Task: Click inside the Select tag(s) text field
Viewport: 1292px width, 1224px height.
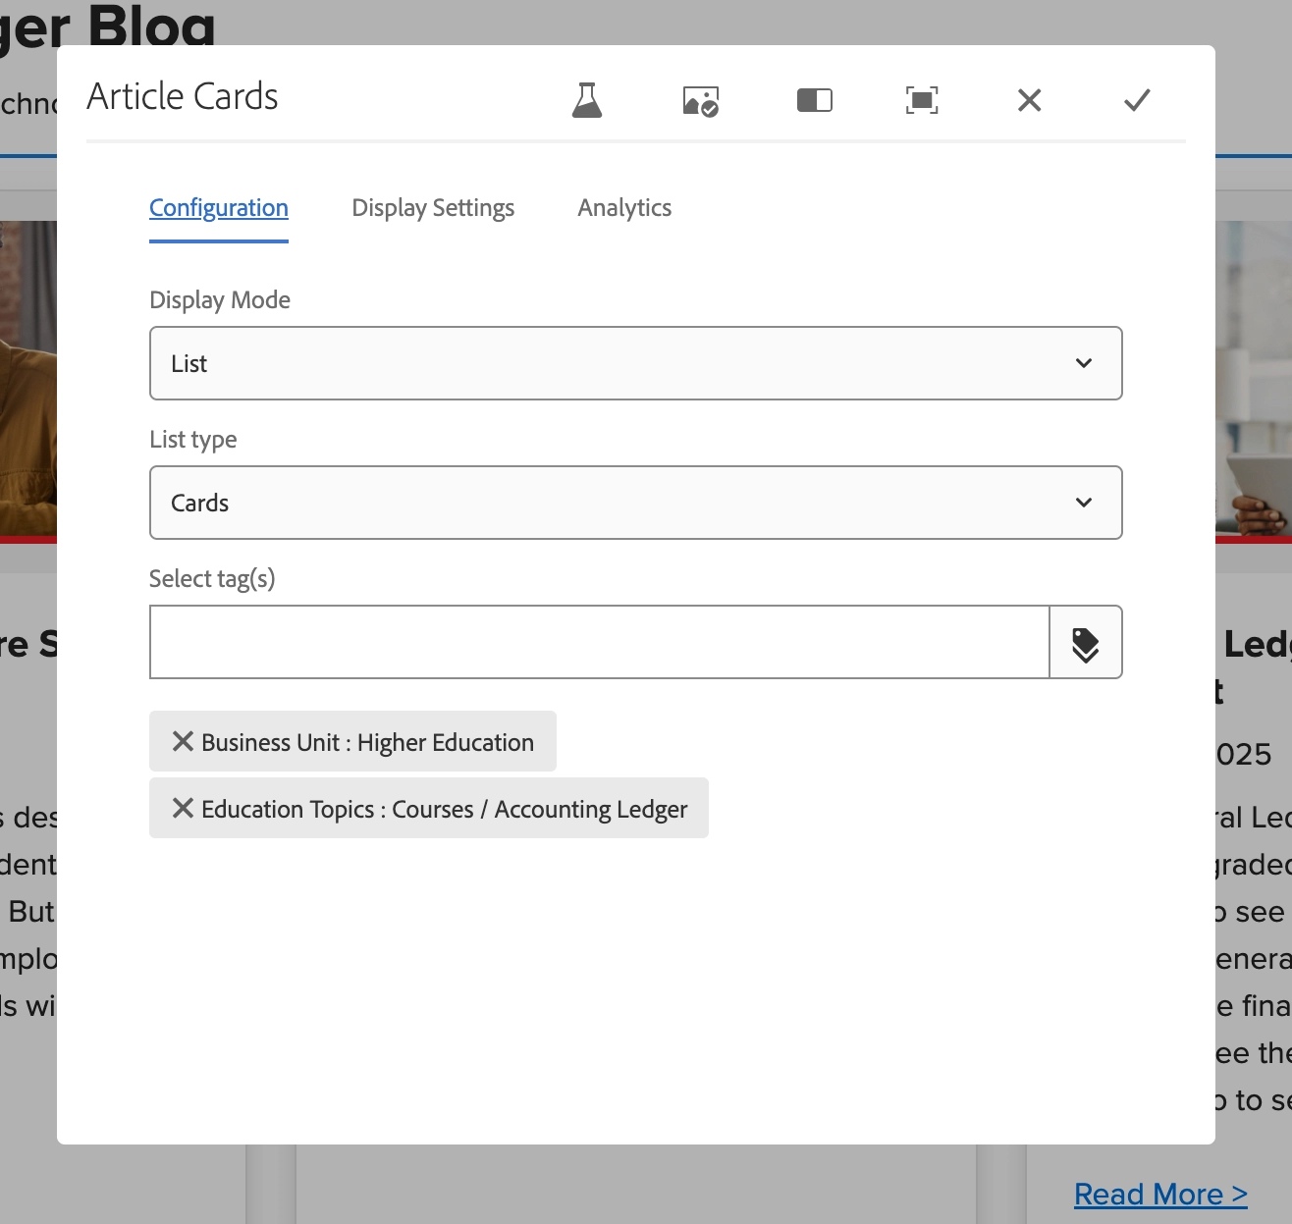Action: pyautogui.click(x=599, y=643)
